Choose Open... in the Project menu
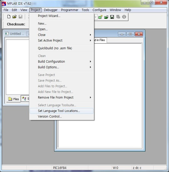 [x=62, y=29]
